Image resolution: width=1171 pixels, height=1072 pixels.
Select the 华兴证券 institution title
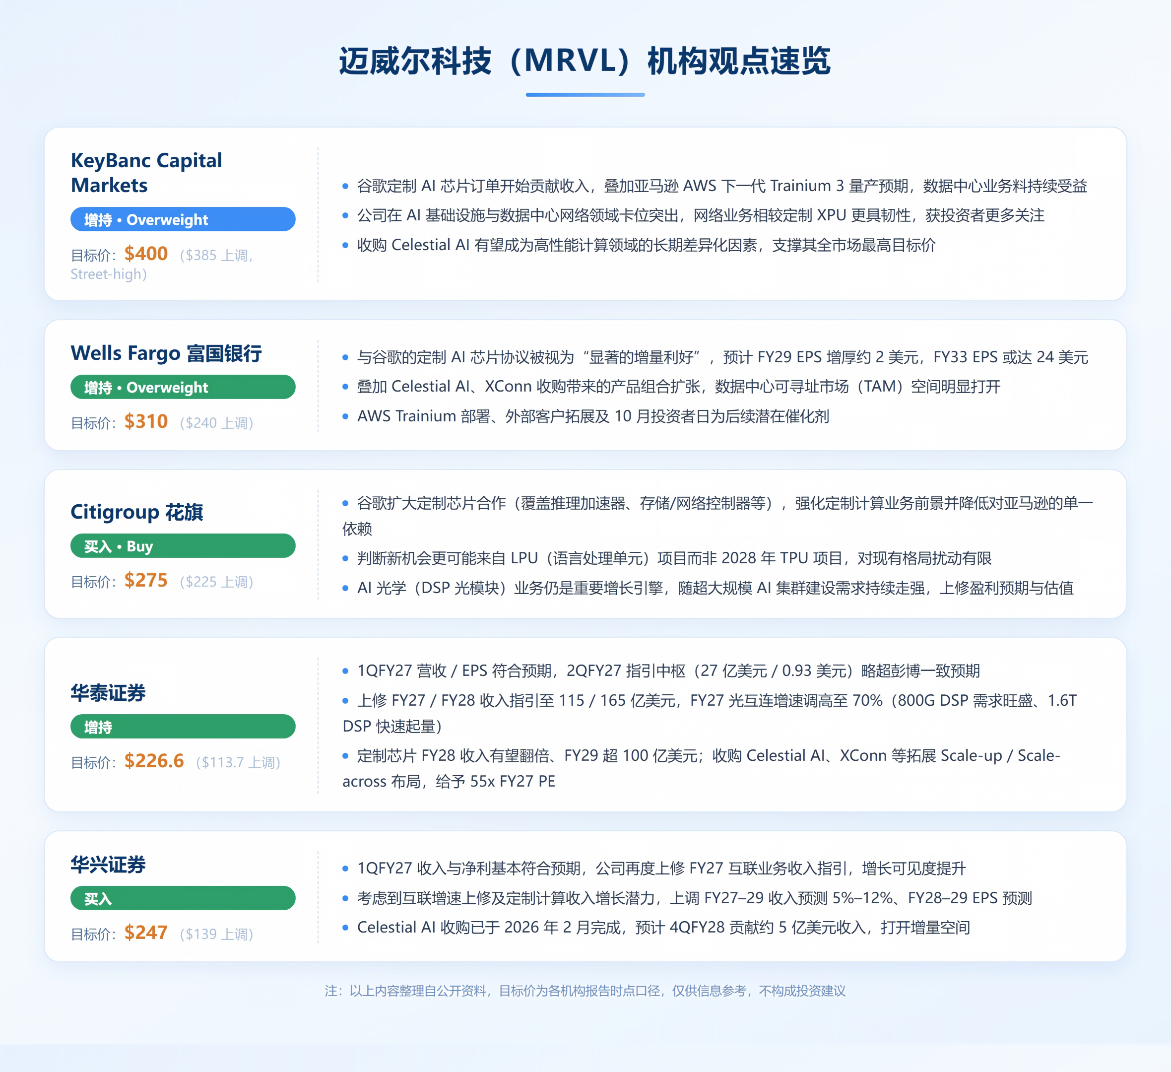(108, 865)
